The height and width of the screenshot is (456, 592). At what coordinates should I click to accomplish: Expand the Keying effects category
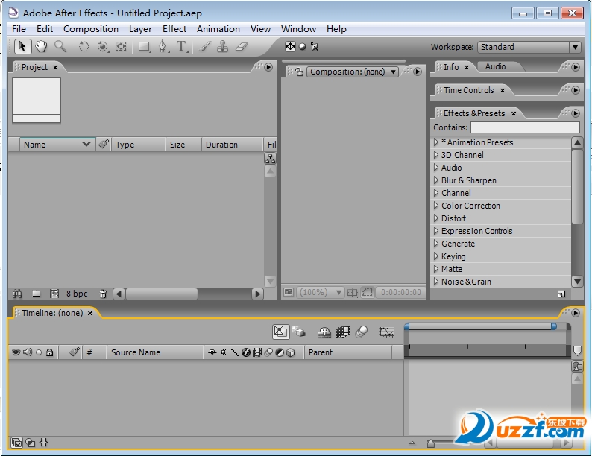(x=436, y=256)
